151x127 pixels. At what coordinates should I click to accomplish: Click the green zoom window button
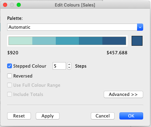click(x=19, y=5)
